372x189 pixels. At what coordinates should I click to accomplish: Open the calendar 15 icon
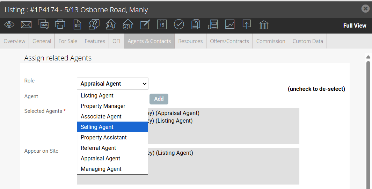click(162, 24)
